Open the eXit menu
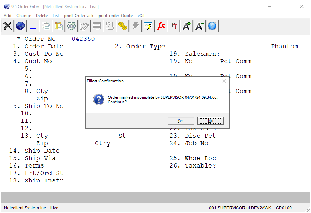The image size is (311, 213). tap(141, 16)
